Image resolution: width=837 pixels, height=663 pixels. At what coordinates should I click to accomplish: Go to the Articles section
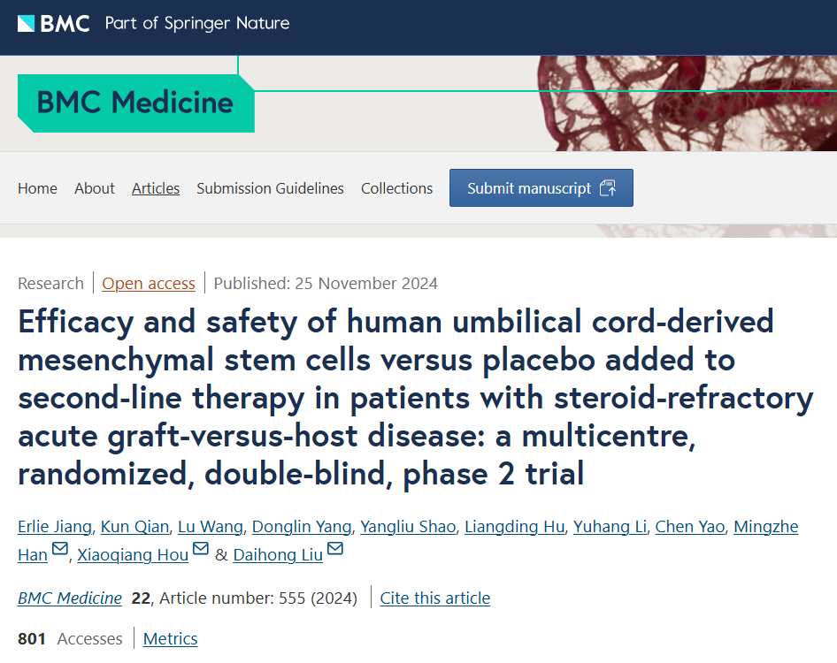pyautogui.click(x=156, y=188)
